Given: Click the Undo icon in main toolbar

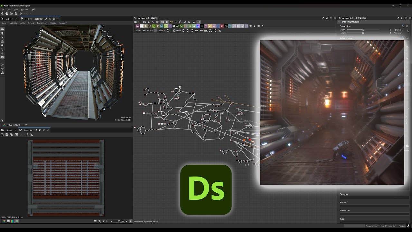Looking at the screenshot, I should [x=21, y=14].
